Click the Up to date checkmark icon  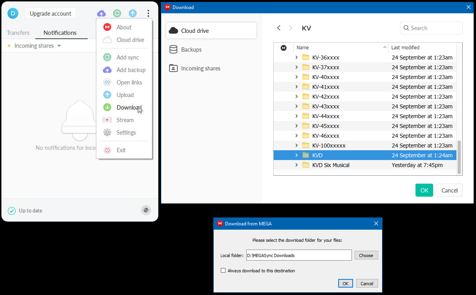tap(12, 211)
